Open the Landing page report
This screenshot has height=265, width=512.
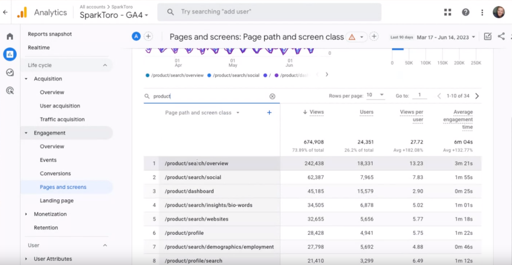57,201
